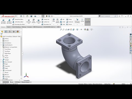Click the Zoom to Fit icon
The width and height of the screenshot is (132, 99).
[61, 29]
